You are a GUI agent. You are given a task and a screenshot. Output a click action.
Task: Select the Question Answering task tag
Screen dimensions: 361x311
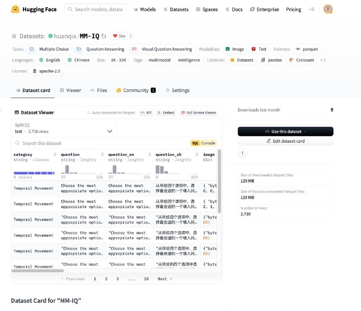(101, 49)
